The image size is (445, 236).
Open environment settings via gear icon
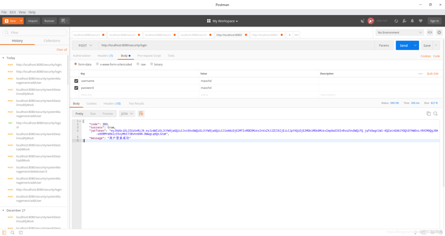pos(439,32)
